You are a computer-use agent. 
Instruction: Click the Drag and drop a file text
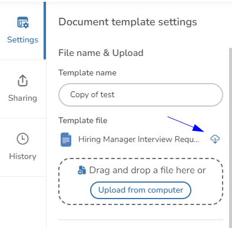tap(147, 170)
